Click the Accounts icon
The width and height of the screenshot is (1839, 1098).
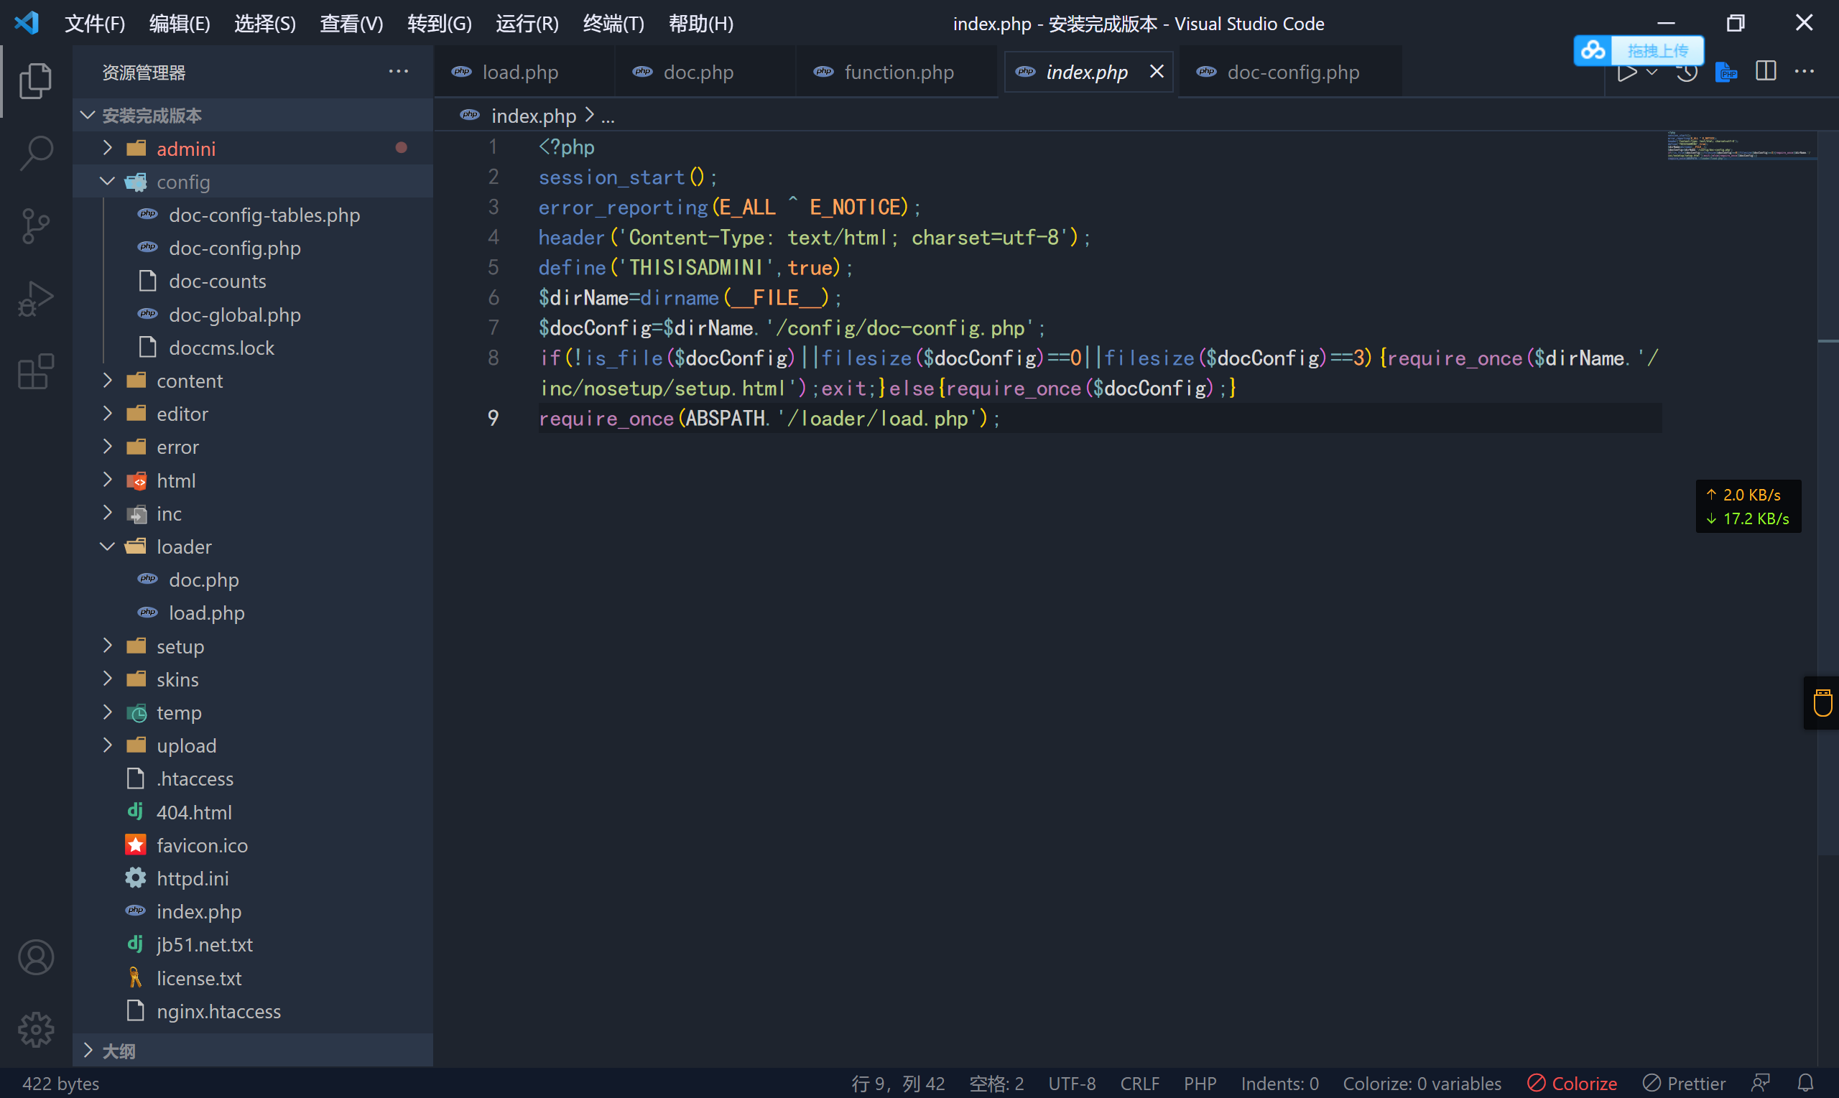[x=35, y=957]
